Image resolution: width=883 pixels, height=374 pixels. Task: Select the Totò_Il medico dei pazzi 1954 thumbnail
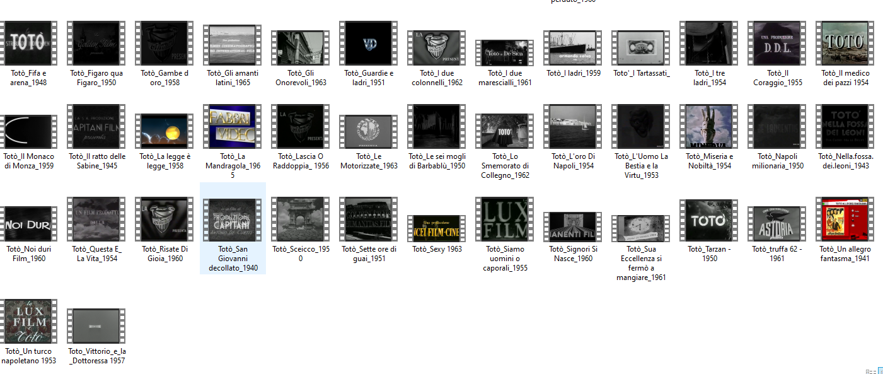[845, 43]
